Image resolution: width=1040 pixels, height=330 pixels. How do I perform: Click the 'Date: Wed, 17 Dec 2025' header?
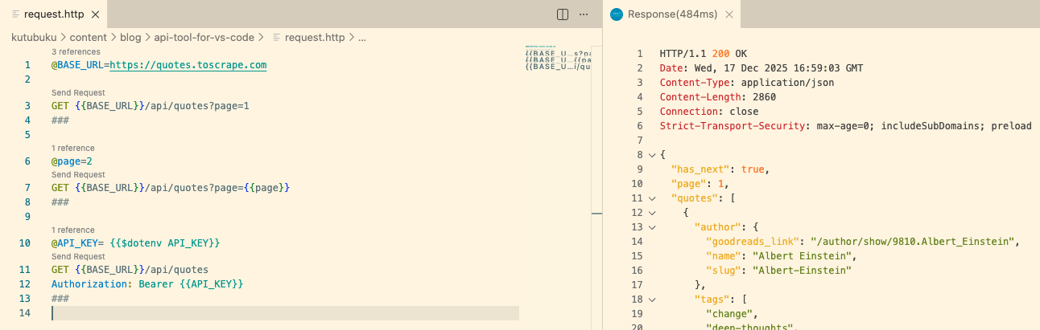pyautogui.click(x=761, y=68)
